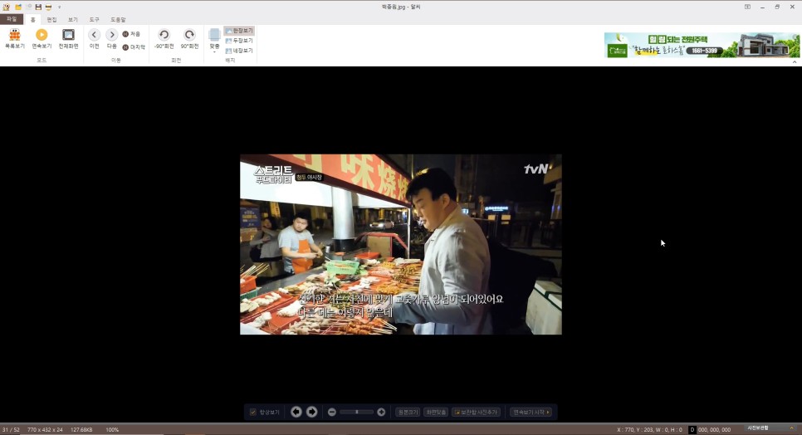Switch to 전체화면 fullscreen mode

(68, 39)
